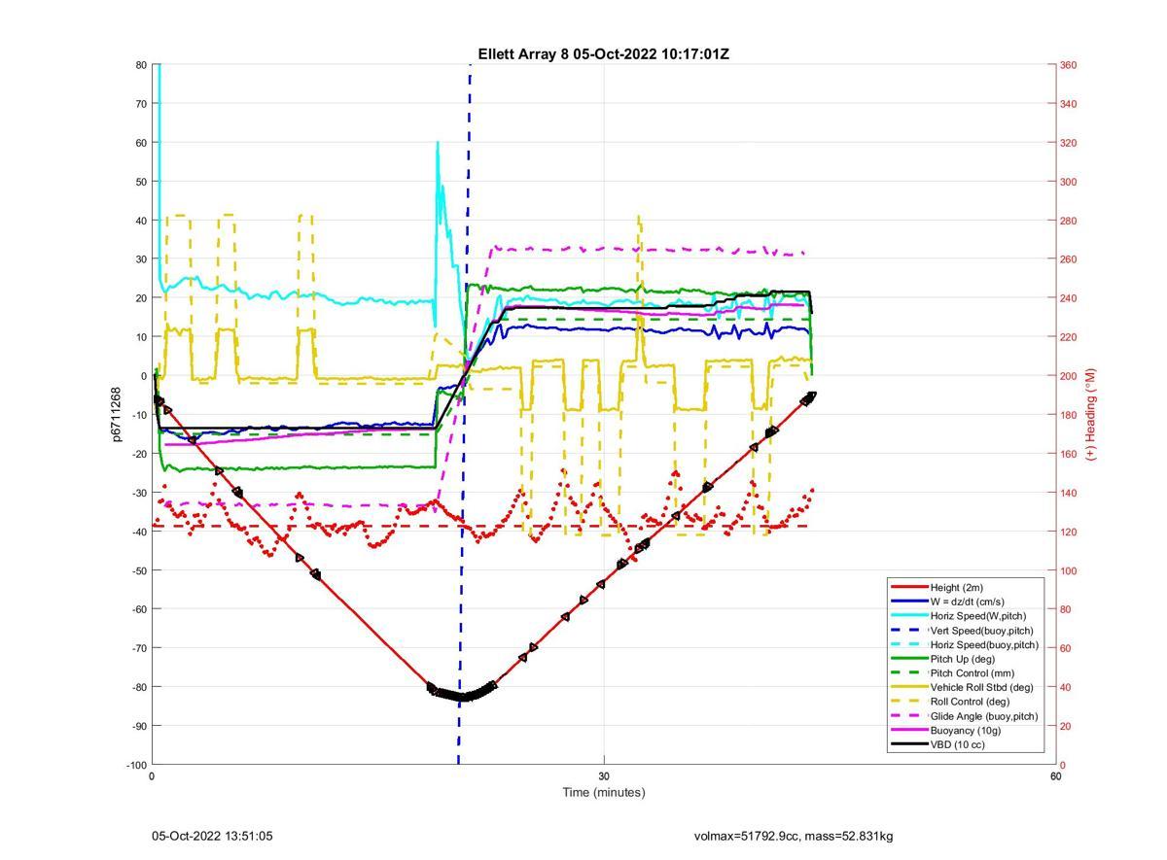Click the red "240" heading axis tick

pyautogui.click(x=1068, y=298)
